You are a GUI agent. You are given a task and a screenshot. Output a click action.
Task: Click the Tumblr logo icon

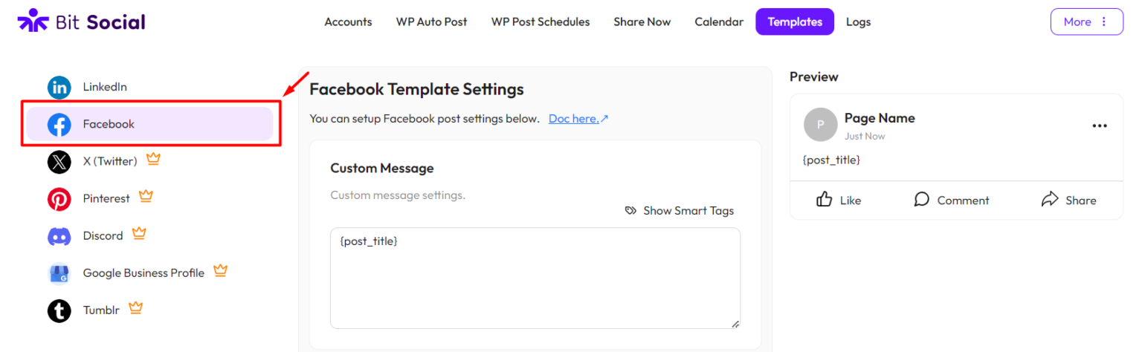pyautogui.click(x=59, y=310)
